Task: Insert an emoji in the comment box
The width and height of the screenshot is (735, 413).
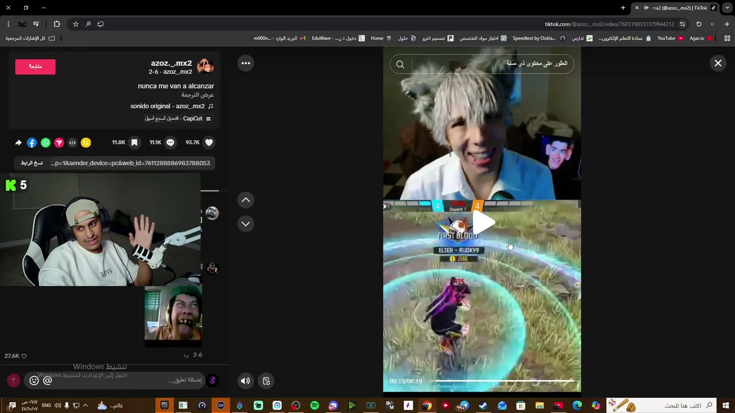Action: click(x=34, y=380)
